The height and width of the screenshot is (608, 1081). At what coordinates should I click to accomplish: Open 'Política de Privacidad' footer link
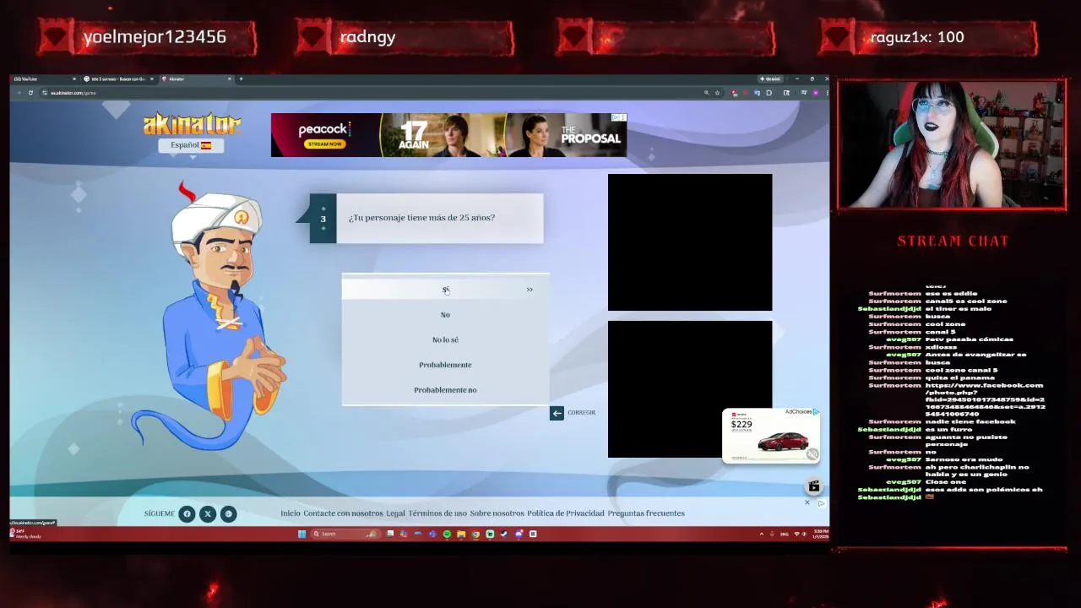click(566, 513)
